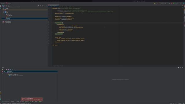
Task: Open Services panel gear settings
Action: tap(178, 68)
